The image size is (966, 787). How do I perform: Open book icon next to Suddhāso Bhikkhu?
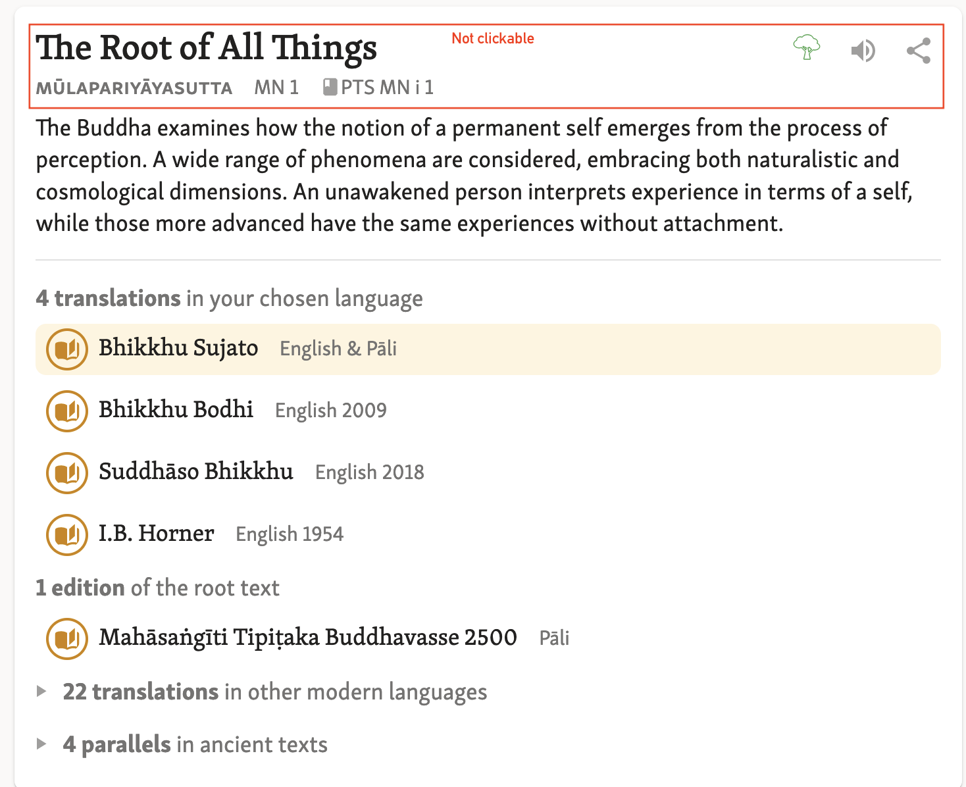click(x=67, y=473)
